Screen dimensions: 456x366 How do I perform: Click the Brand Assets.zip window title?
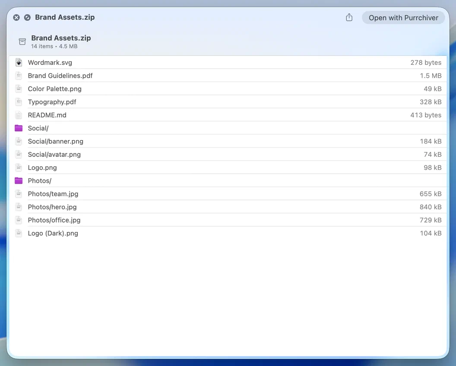pos(65,17)
